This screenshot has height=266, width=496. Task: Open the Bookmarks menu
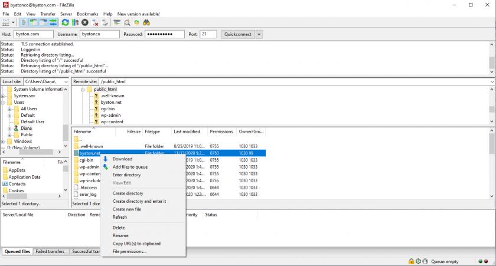(x=87, y=14)
